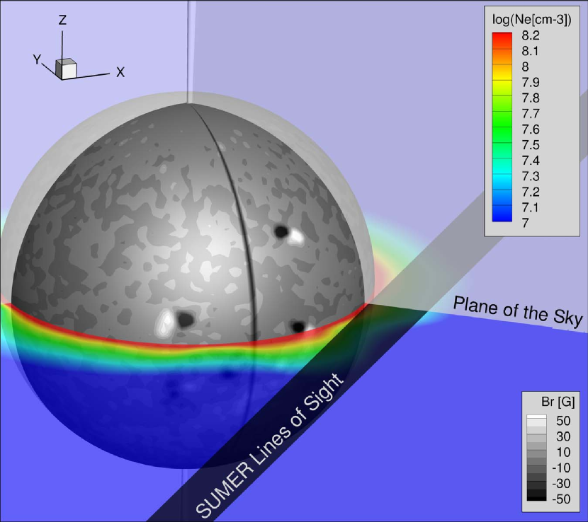This screenshot has width=588, height=522.
Task: Click the -50 value in Br legend
Action: [561, 499]
